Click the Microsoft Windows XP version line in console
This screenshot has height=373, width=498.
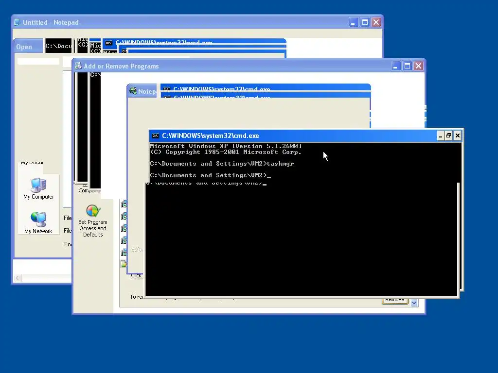[226, 146]
